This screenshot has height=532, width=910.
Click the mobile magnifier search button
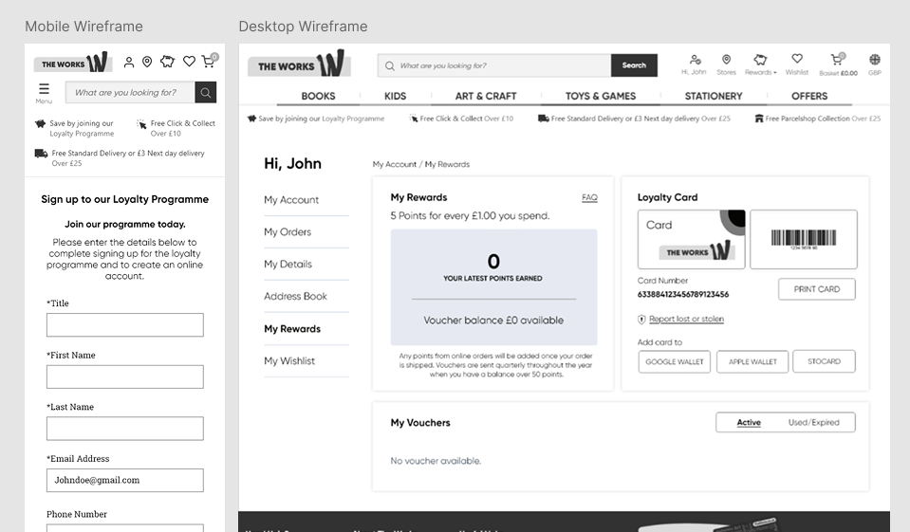tap(205, 92)
